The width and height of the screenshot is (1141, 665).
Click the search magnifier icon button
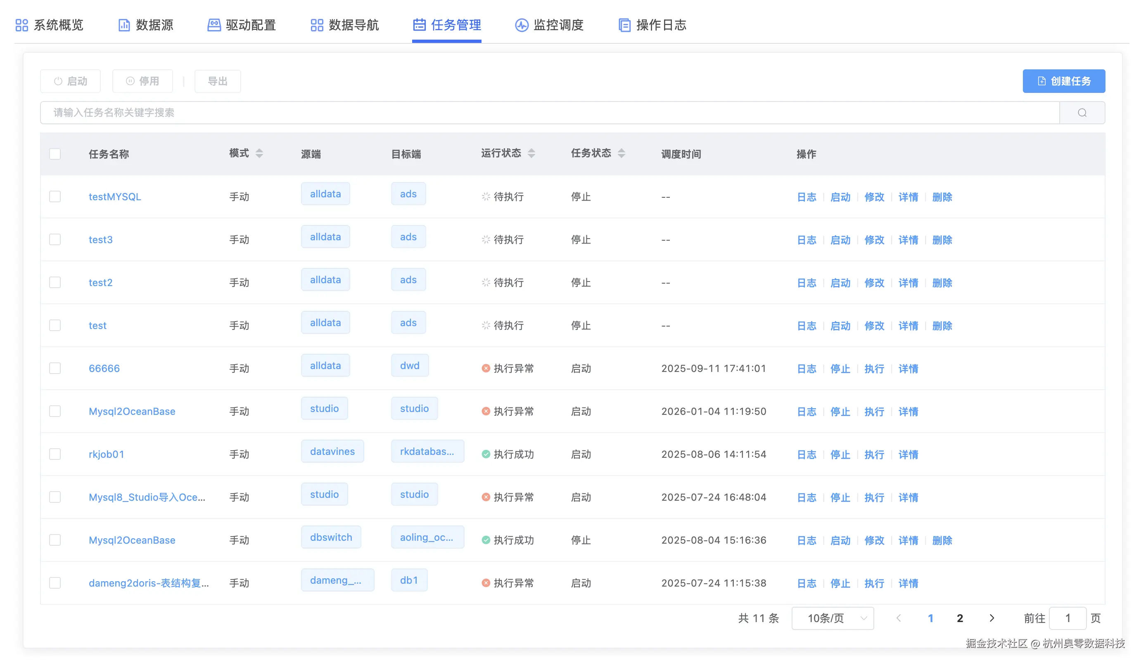1082,113
